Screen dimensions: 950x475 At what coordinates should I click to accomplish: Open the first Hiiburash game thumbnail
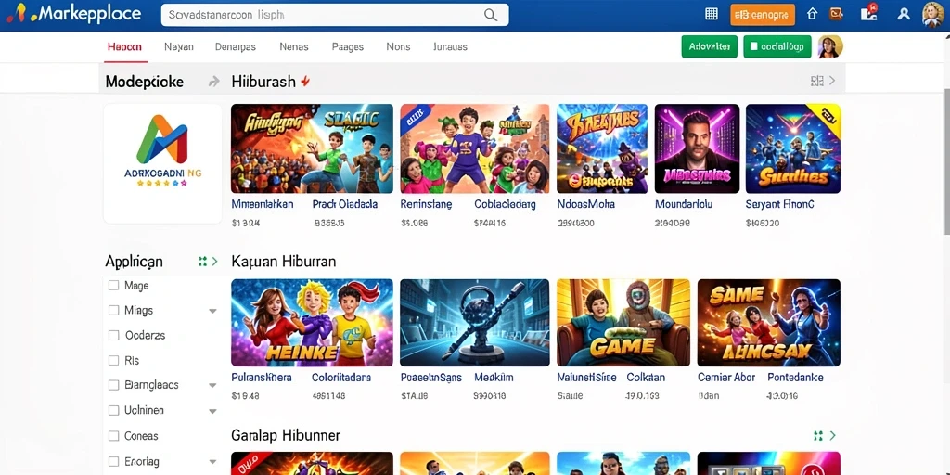click(312, 148)
